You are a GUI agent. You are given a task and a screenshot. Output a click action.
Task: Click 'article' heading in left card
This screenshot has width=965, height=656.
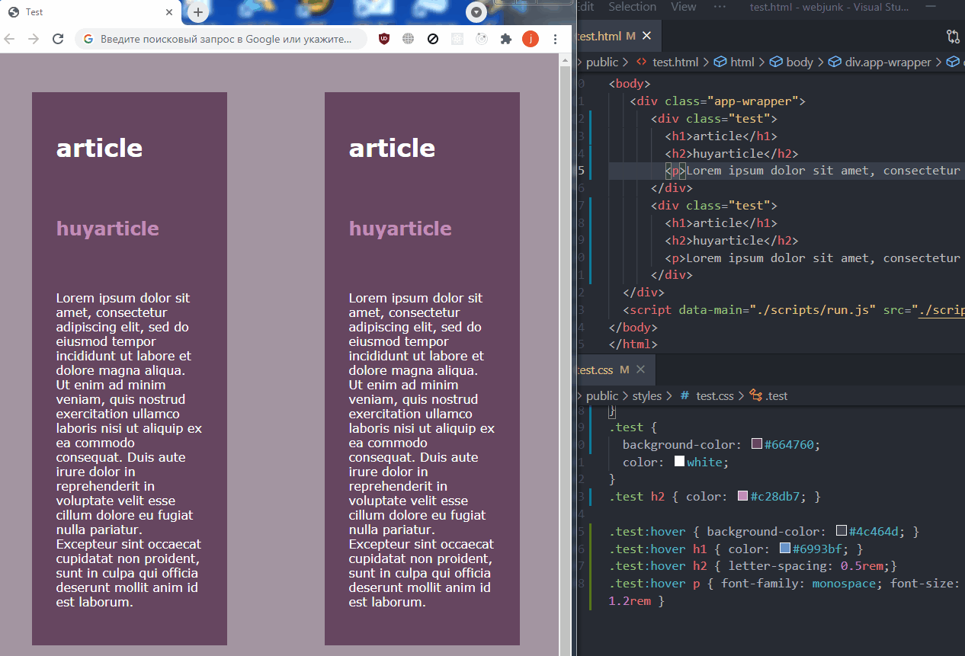(x=99, y=148)
